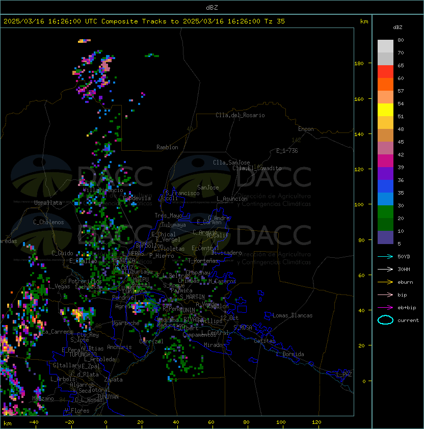Click the 180 tick on right km axis
424x429 pixels.
click(359, 63)
